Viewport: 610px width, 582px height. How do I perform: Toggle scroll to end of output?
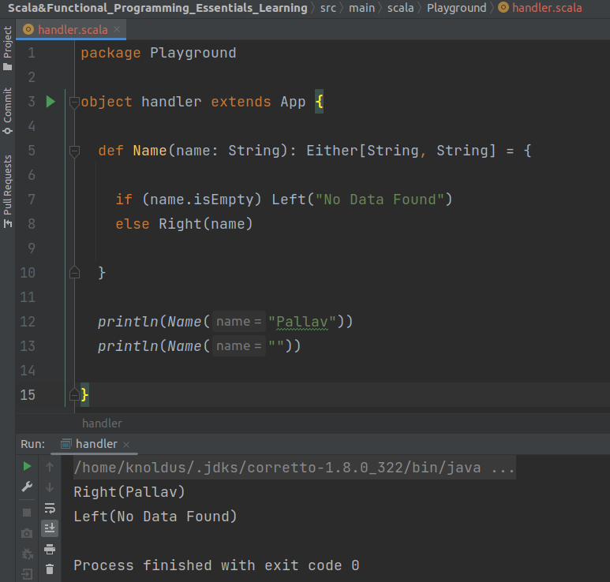point(50,528)
